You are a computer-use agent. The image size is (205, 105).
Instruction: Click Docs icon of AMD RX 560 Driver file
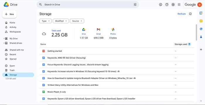click(44, 58)
